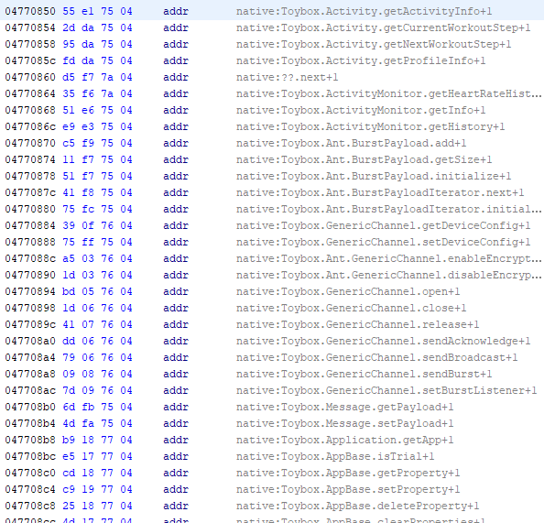Click the AppBase.deleteProperty+1 reference
The width and height of the screenshot is (544, 523).
coord(357,506)
